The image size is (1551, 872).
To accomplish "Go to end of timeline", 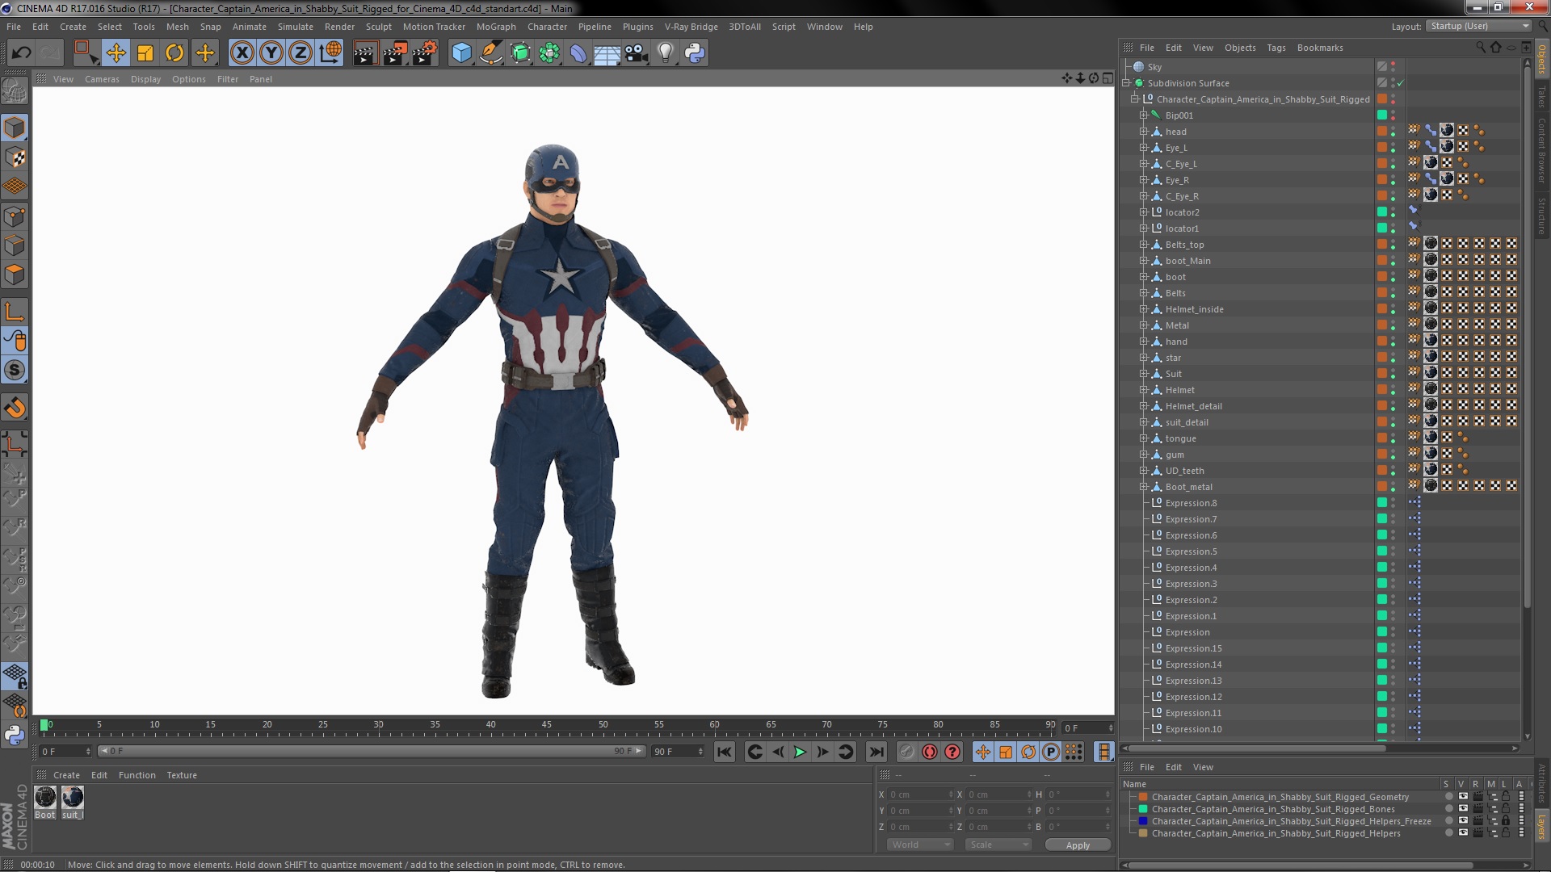I will coord(876,752).
